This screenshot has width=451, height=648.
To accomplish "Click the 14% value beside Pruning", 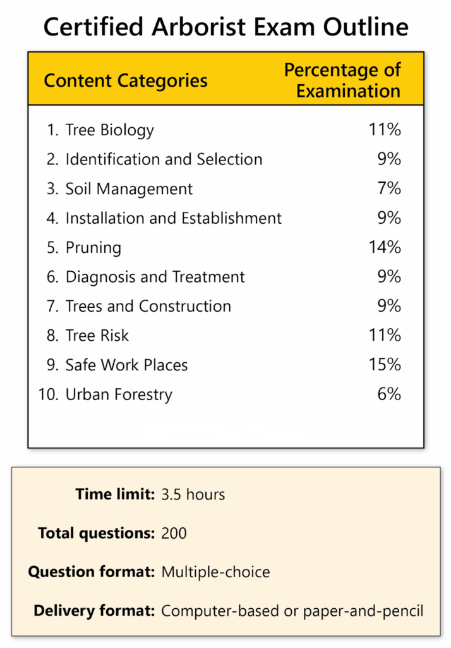I will point(385,247).
